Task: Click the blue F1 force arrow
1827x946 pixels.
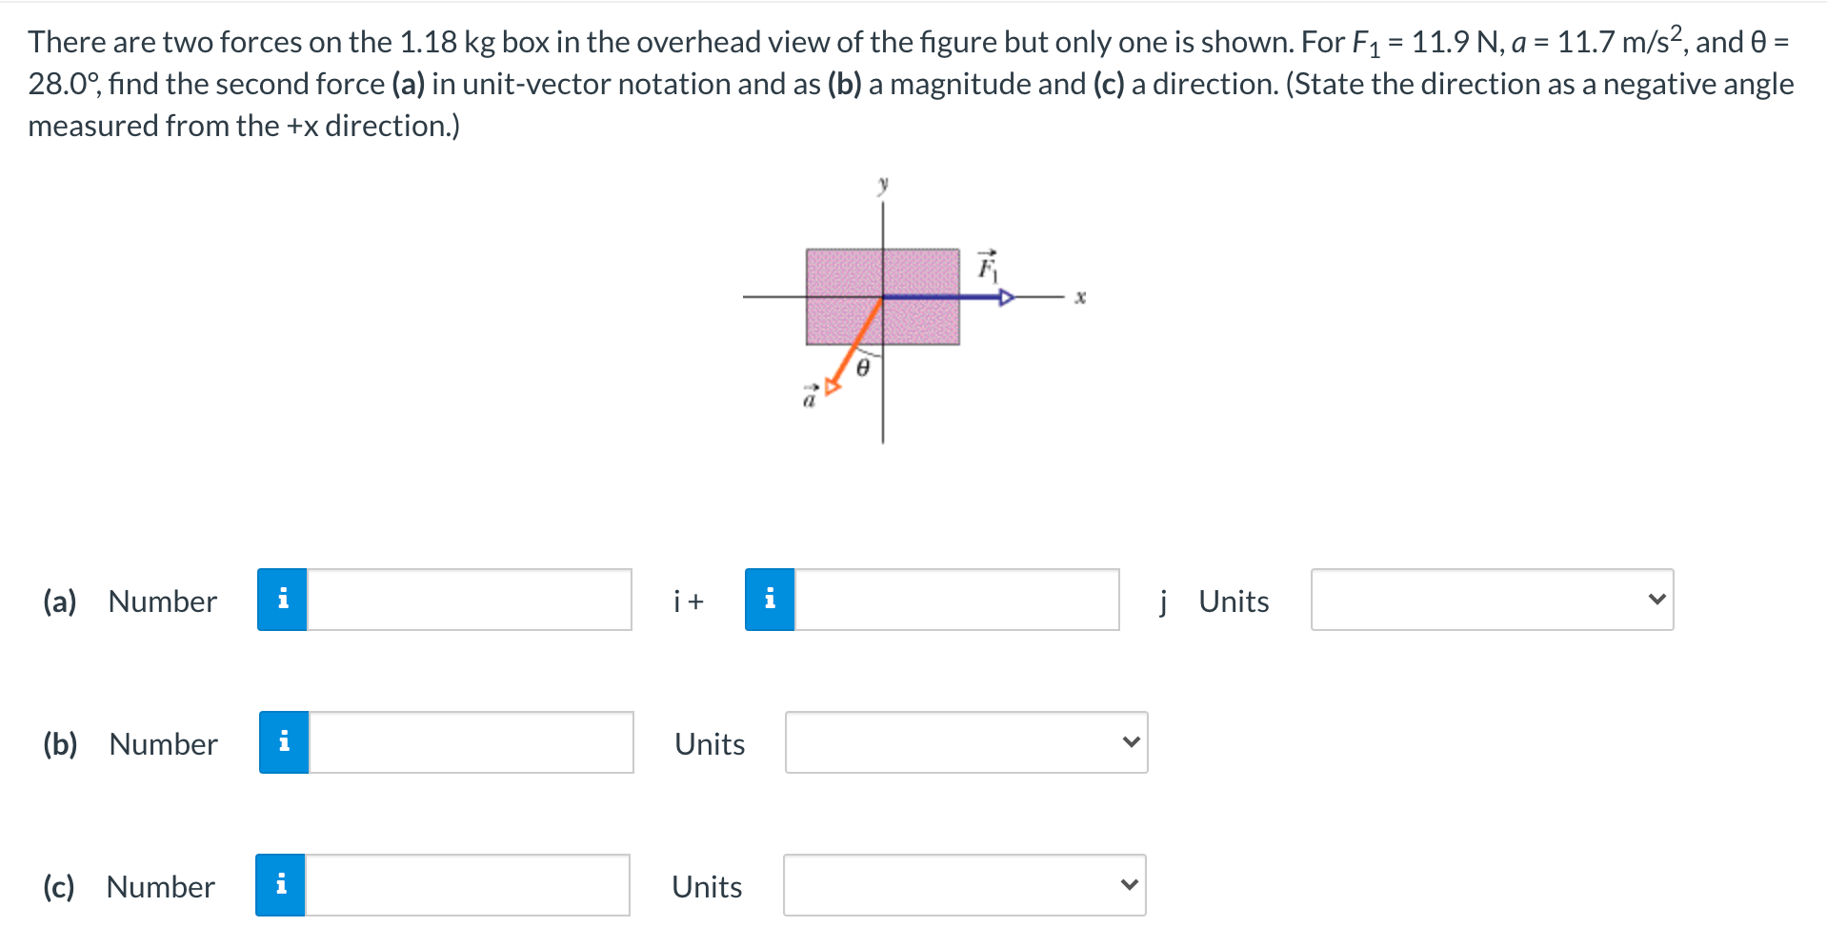Action: pos(948,298)
